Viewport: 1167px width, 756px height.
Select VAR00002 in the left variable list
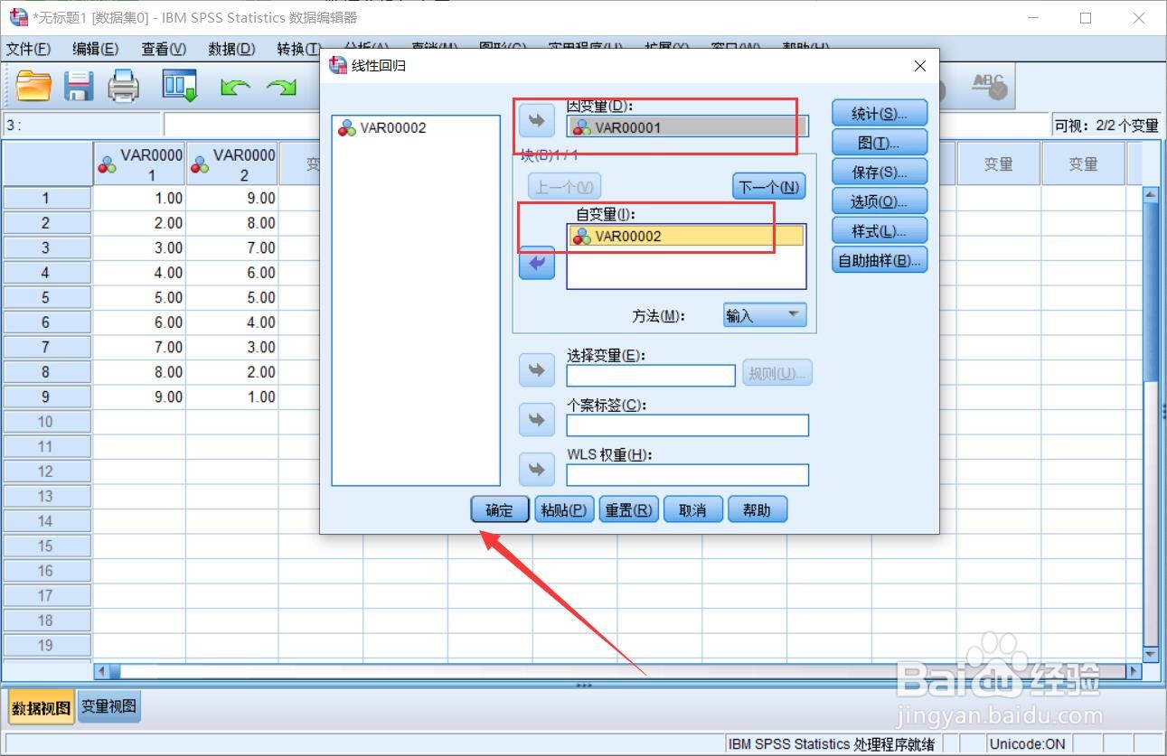tap(416, 128)
